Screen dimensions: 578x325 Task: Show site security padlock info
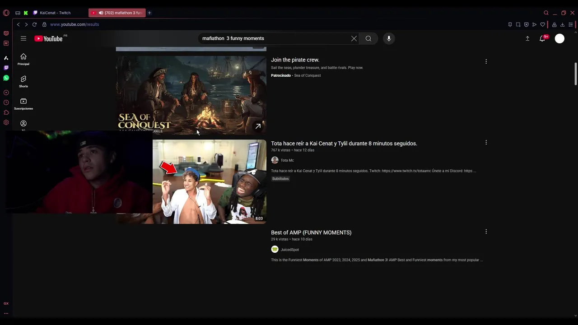click(x=44, y=24)
